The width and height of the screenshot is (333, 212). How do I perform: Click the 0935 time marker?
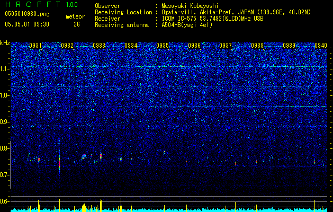pos(163,46)
